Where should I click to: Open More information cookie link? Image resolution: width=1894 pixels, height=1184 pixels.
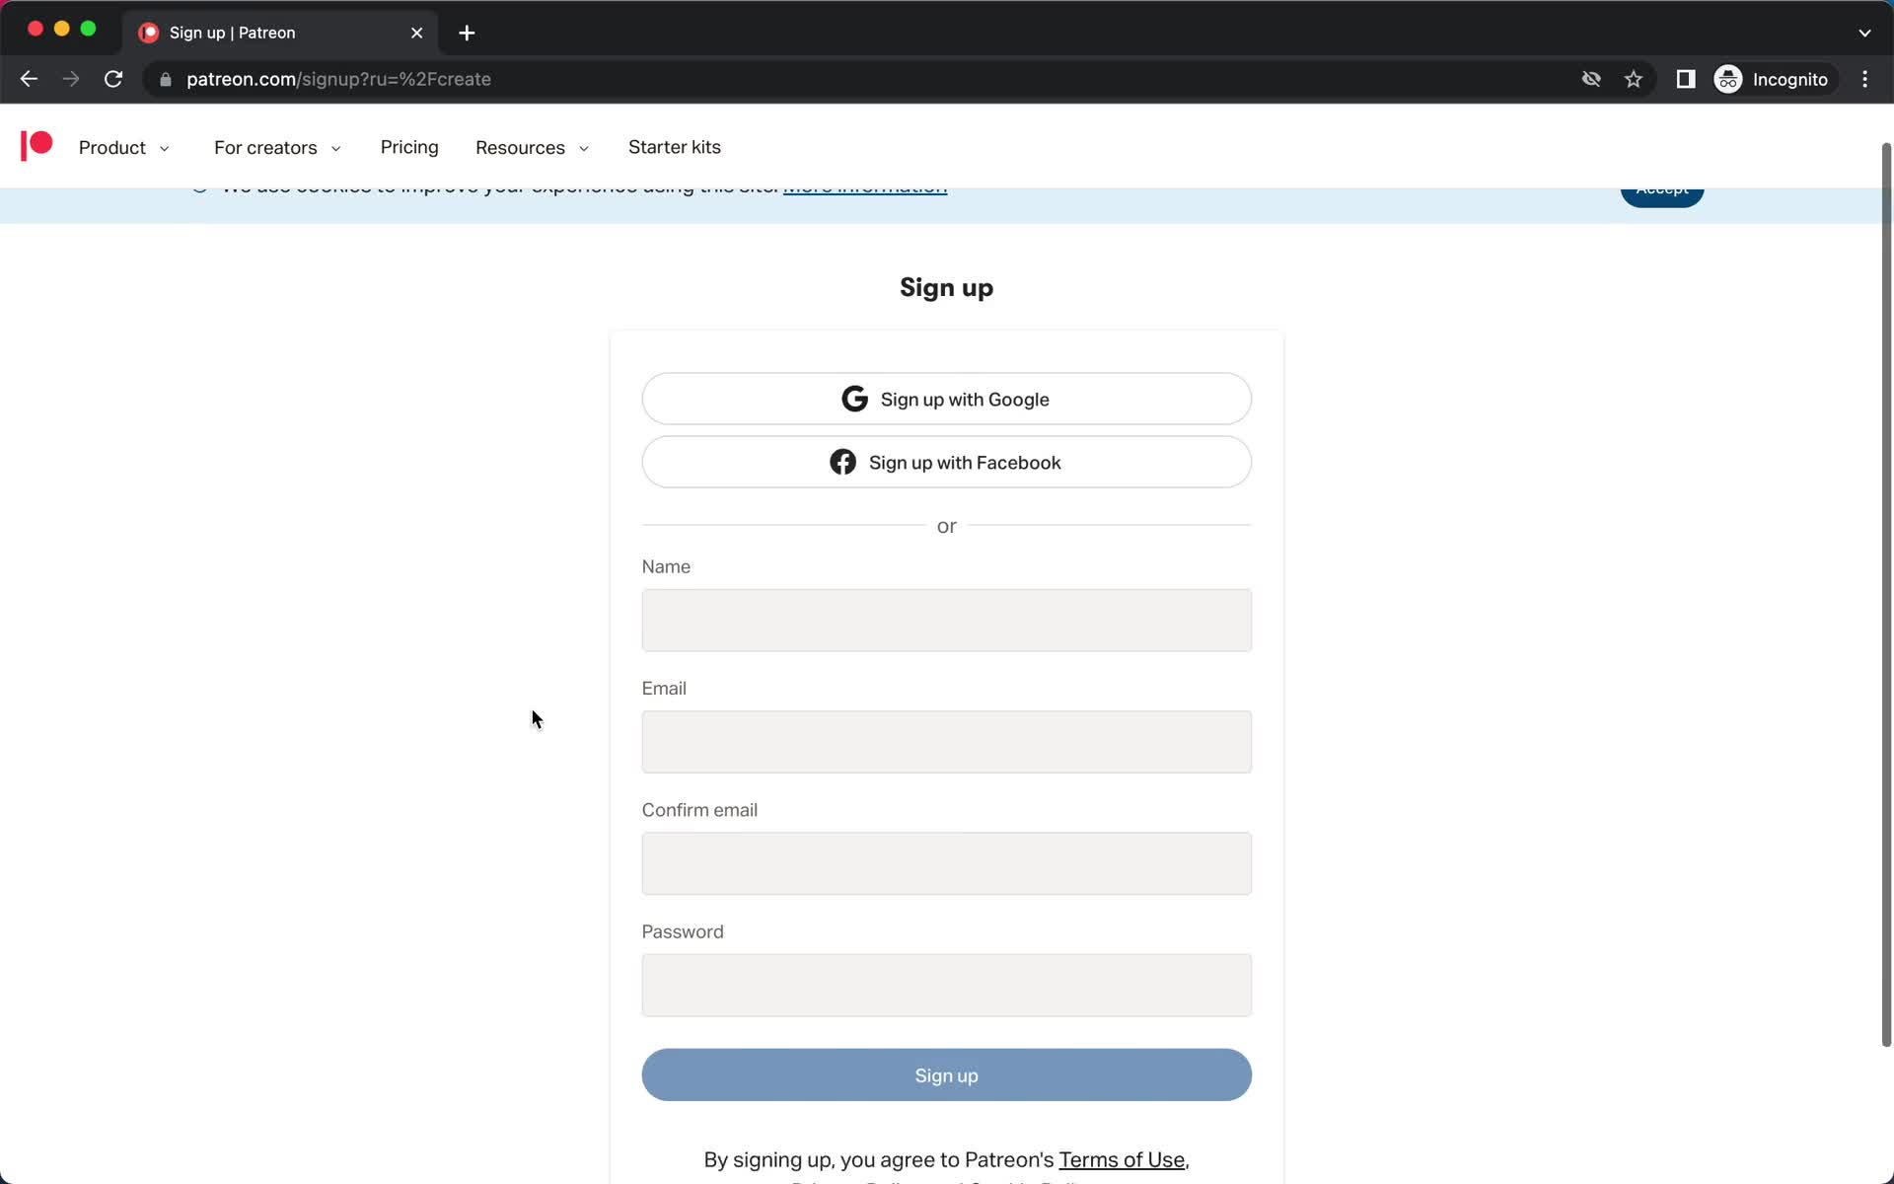(x=865, y=190)
